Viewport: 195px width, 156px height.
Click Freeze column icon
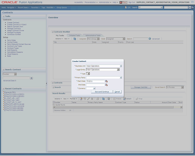click(x=115, y=99)
